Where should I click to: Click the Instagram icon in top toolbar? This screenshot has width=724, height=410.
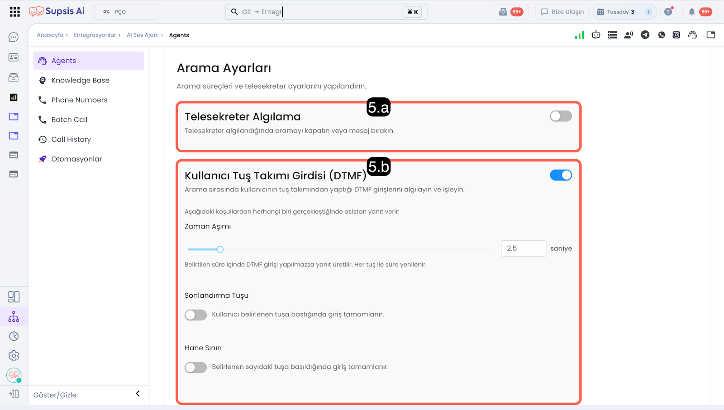[x=676, y=35]
